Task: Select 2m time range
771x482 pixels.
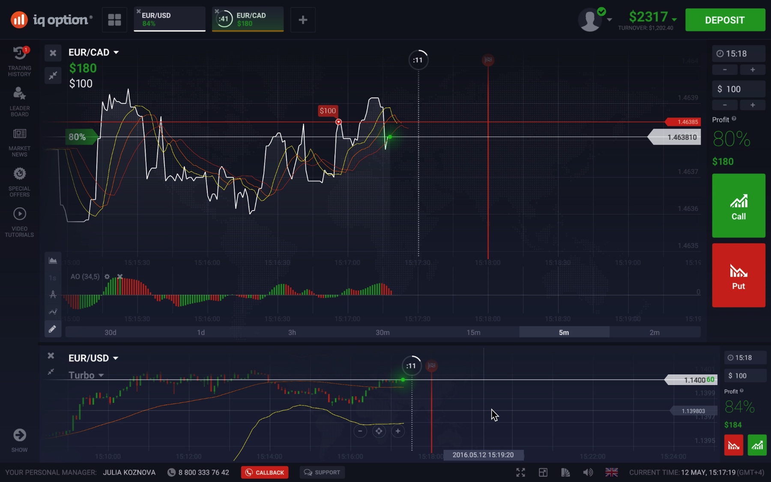Action: [655, 332]
